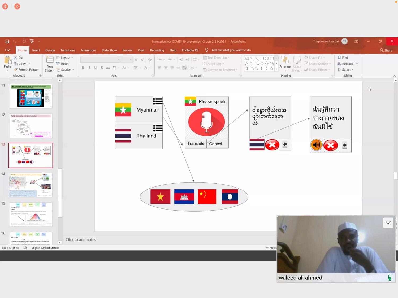This screenshot has height=298, width=398.
Task: Click the Share button
Action: [386, 50]
